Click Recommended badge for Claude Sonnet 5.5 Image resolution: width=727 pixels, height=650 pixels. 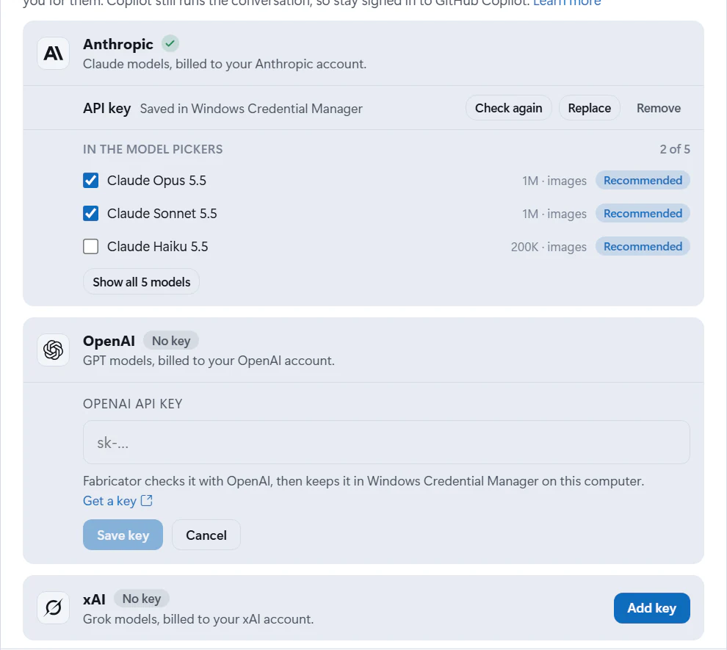pyautogui.click(x=643, y=213)
